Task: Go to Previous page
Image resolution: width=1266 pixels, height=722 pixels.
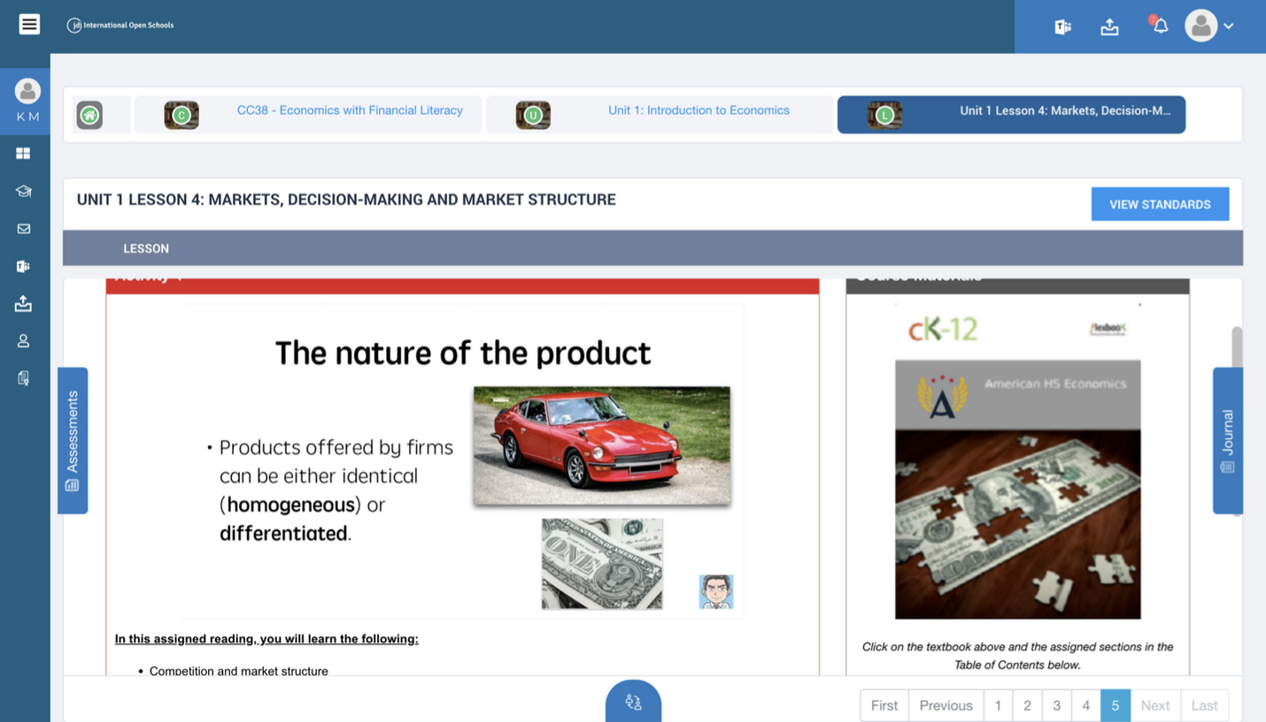Action: 946,705
